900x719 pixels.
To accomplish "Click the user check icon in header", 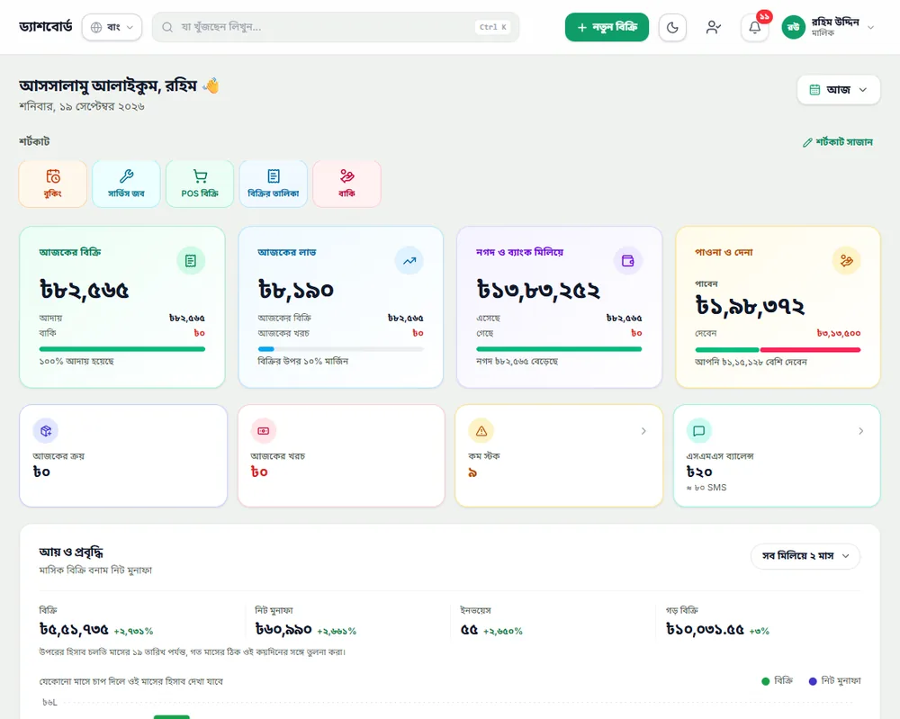I will click(x=714, y=27).
